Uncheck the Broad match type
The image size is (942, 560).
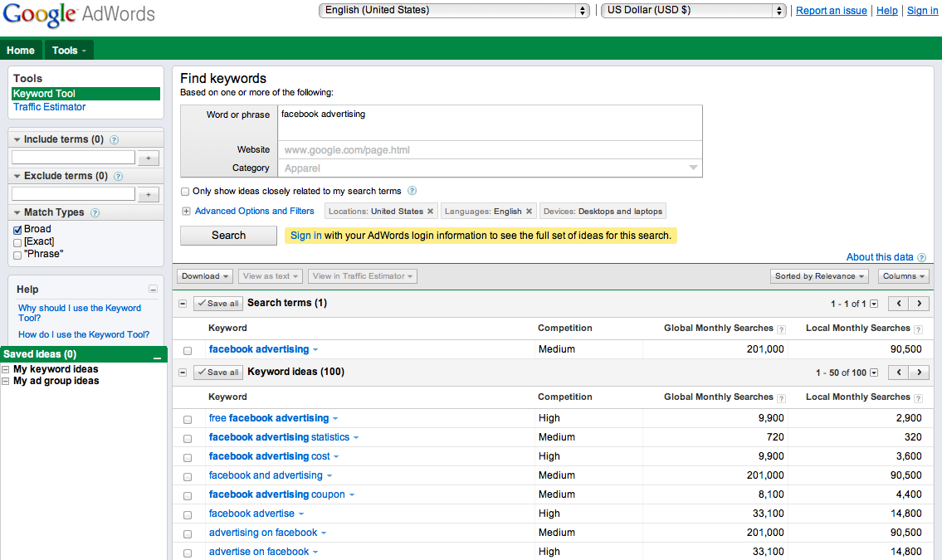pos(17,230)
